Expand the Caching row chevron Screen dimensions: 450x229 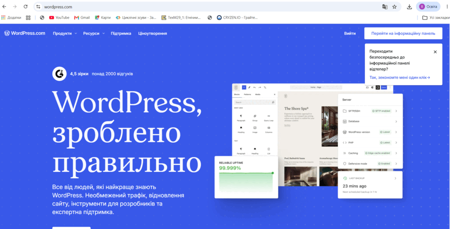(x=396, y=153)
